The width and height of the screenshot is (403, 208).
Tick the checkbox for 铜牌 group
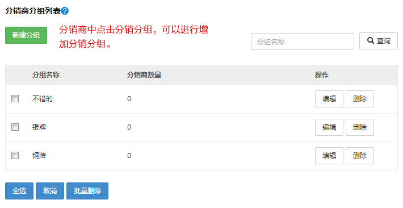click(x=15, y=155)
